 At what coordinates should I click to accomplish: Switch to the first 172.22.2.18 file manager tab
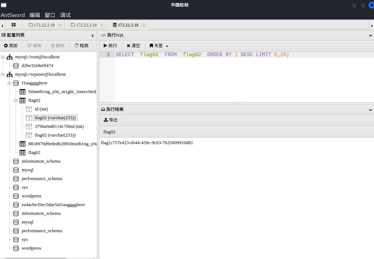tap(42, 25)
